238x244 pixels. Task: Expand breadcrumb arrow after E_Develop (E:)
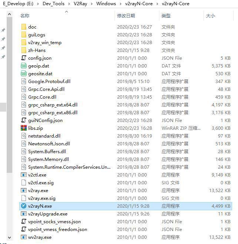[x=38, y=4]
